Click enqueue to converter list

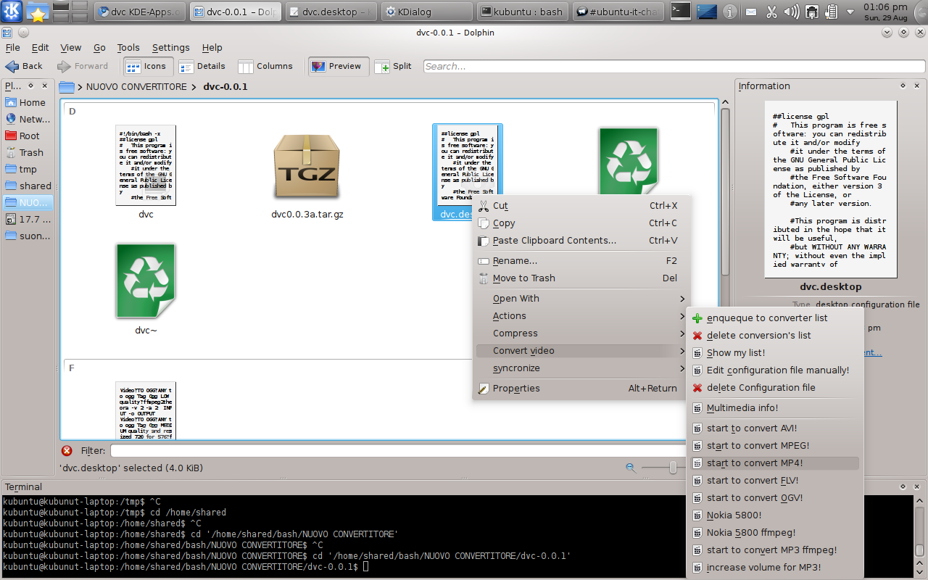(774, 318)
